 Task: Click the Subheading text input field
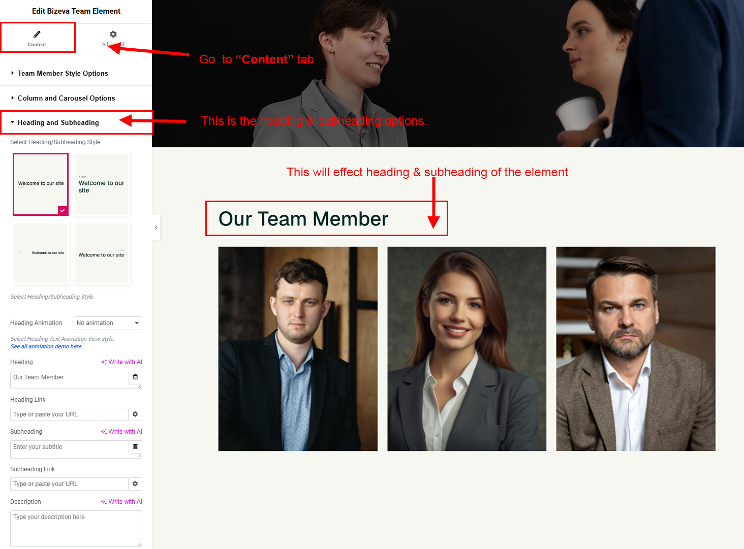coord(69,449)
